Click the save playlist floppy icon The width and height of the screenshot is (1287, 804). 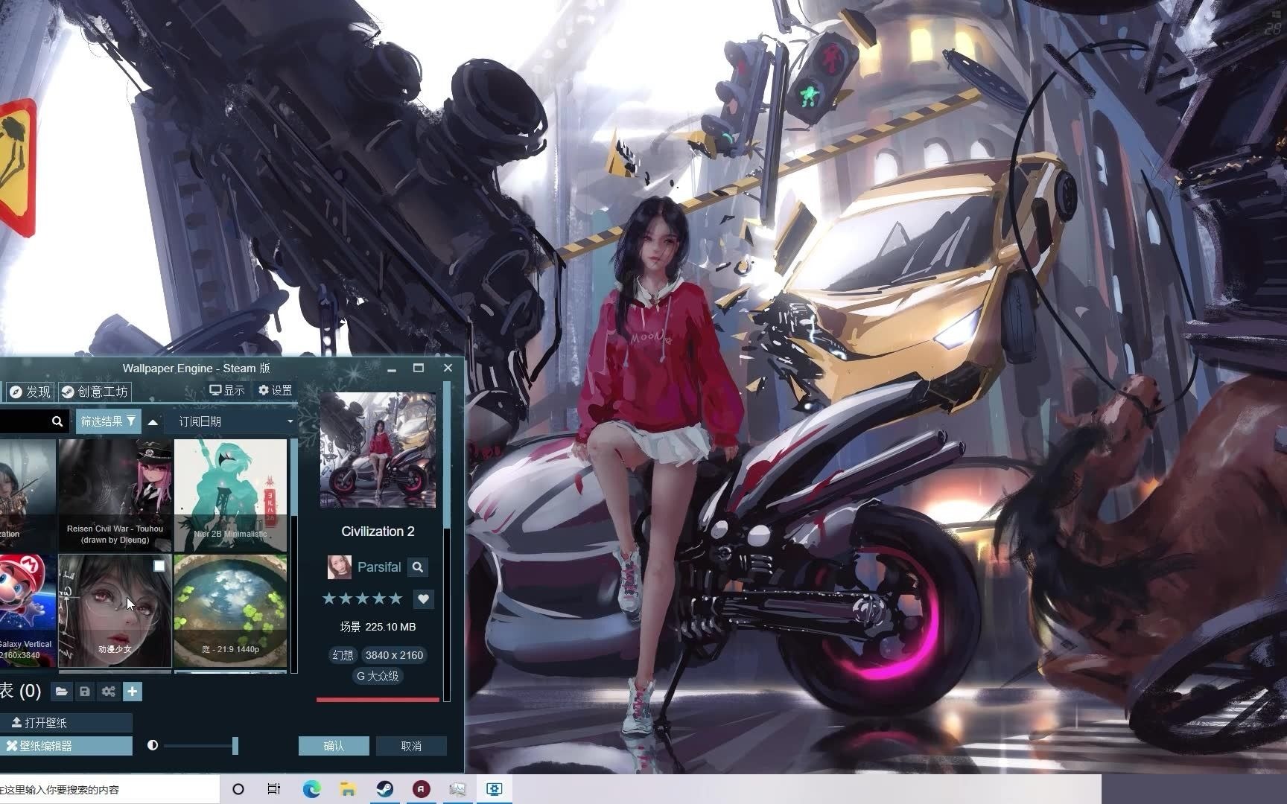click(x=85, y=692)
